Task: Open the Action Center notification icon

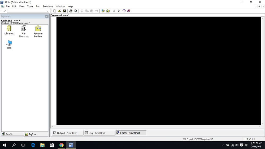Action: tap(241, 145)
